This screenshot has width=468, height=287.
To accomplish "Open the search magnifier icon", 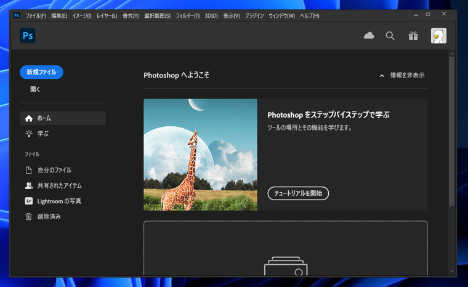I will (390, 36).
